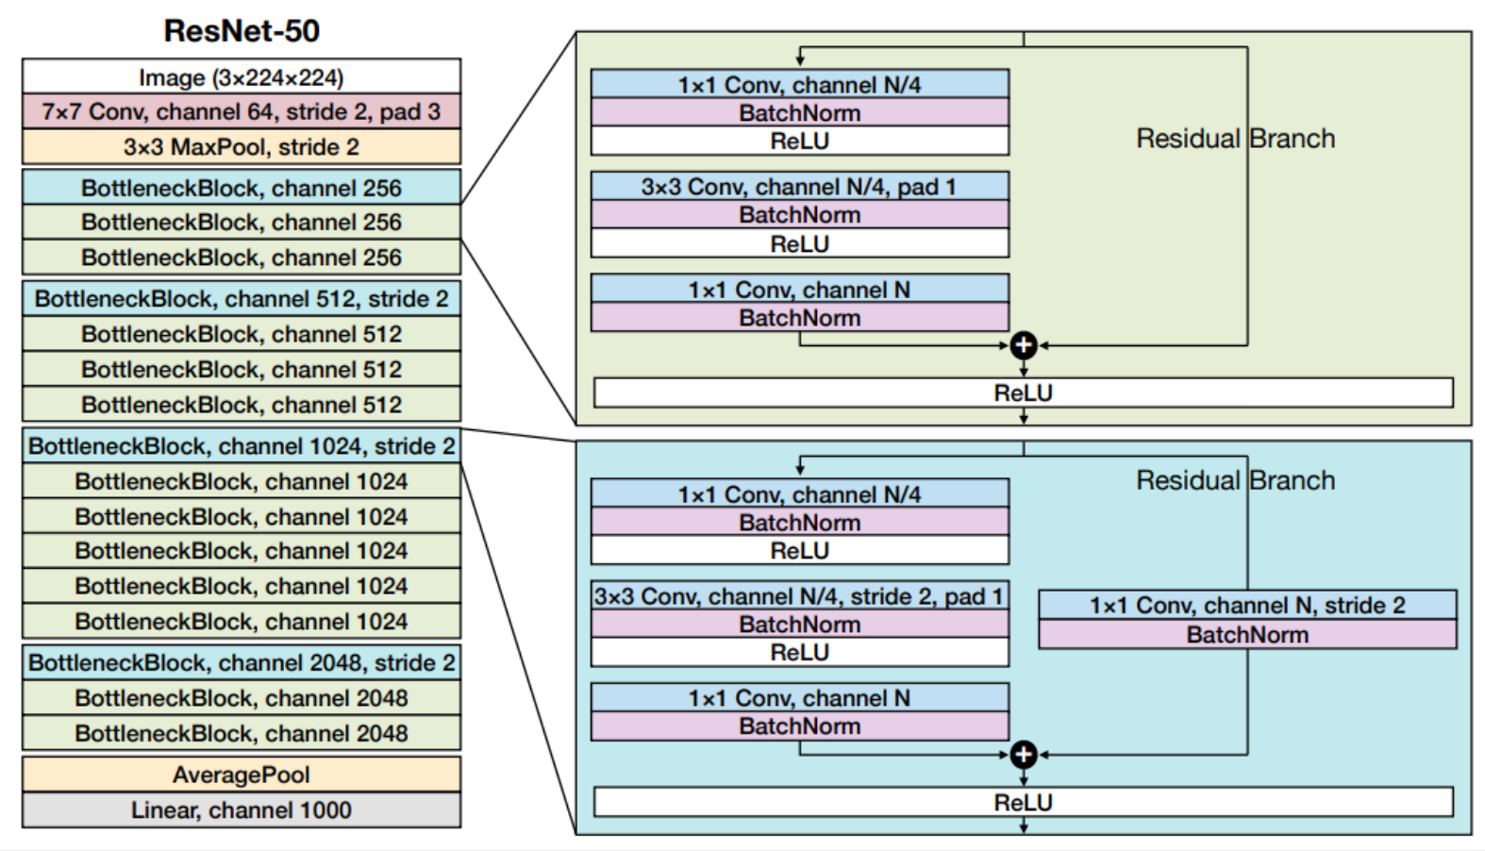The image size is (1485, 851).
Task: Click 3×3 Conv, channel N/4, stride 2, pad 1
Action: pyautogui.click(x=800, y=595)
